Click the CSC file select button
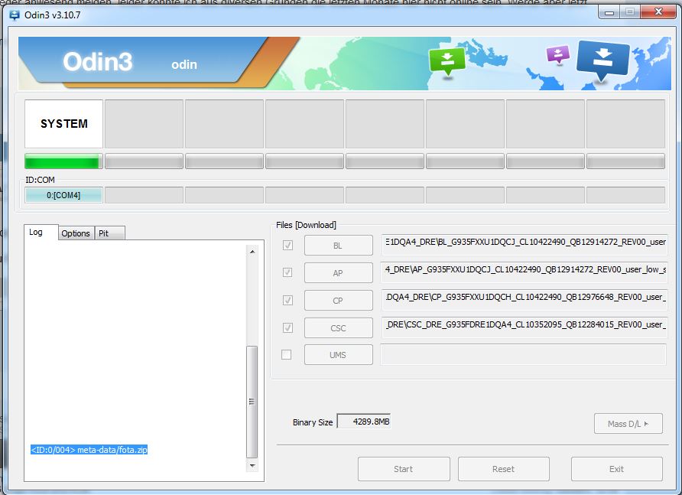 [339, 327]
